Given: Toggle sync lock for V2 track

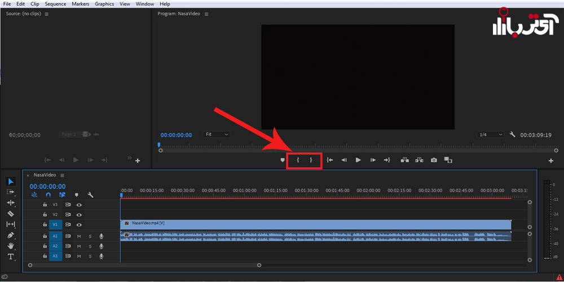Looking at the screenshot, I should point(68,215).
